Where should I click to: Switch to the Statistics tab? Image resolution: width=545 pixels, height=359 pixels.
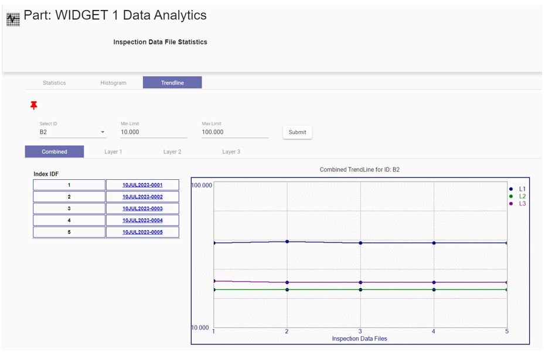[x=54, y=83]
